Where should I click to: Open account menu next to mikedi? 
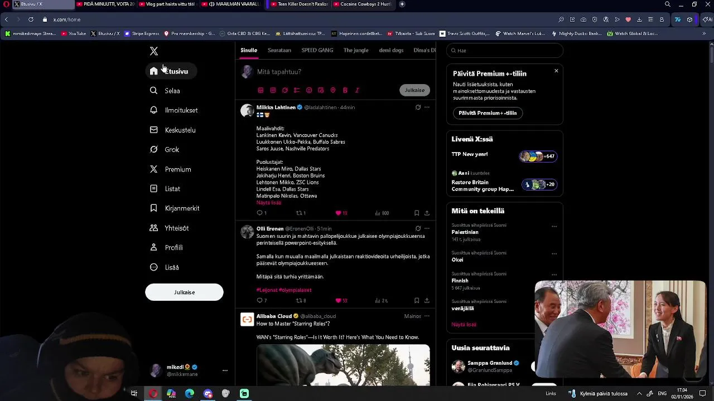[225, 370]
